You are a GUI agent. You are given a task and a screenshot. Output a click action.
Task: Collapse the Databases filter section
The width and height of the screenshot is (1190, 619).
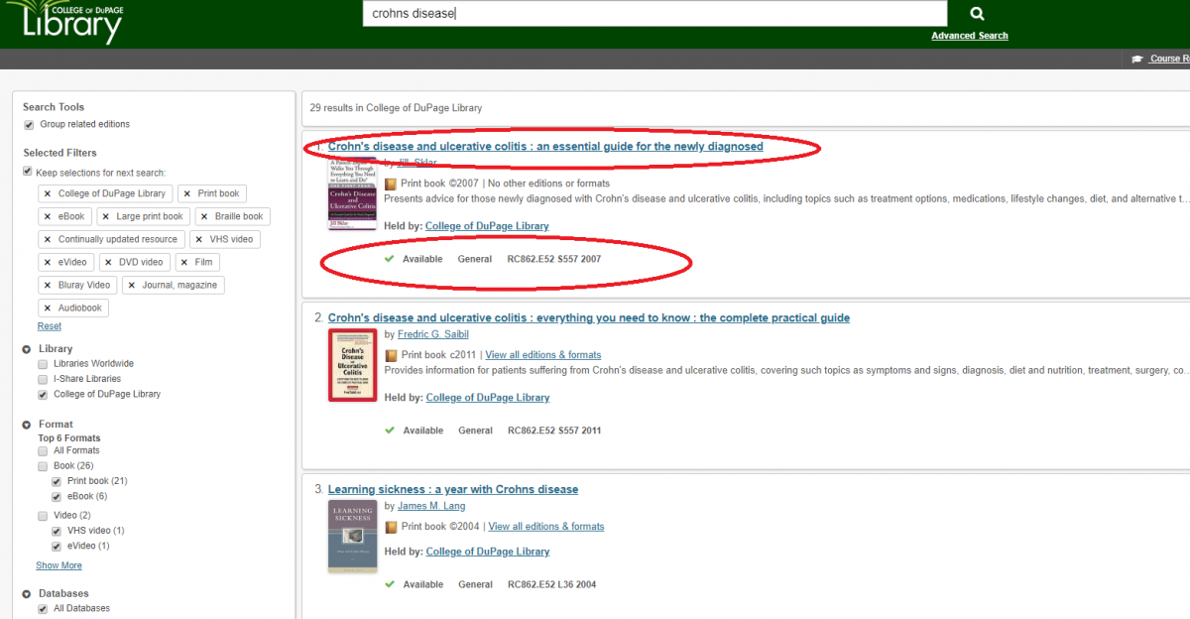[x=27, y=594]
